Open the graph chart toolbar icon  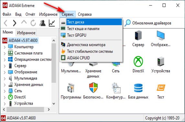pos(52,23)
